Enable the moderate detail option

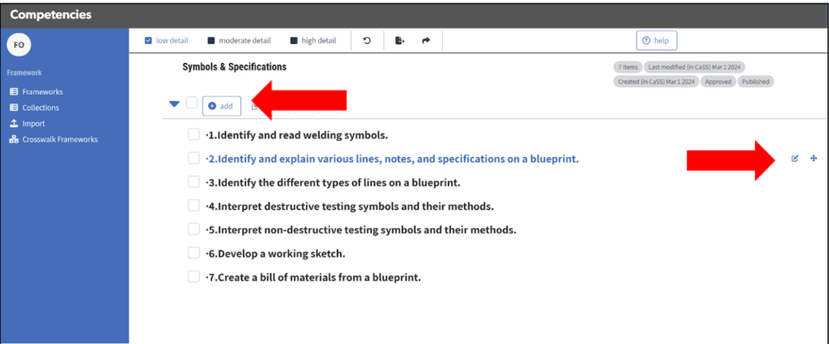pyautogui.click(x=211, y=40)
